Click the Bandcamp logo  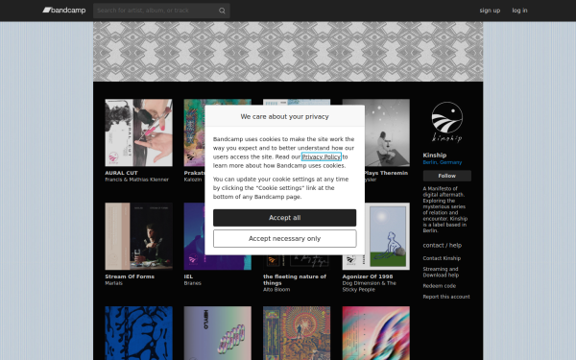click(64, 11)
